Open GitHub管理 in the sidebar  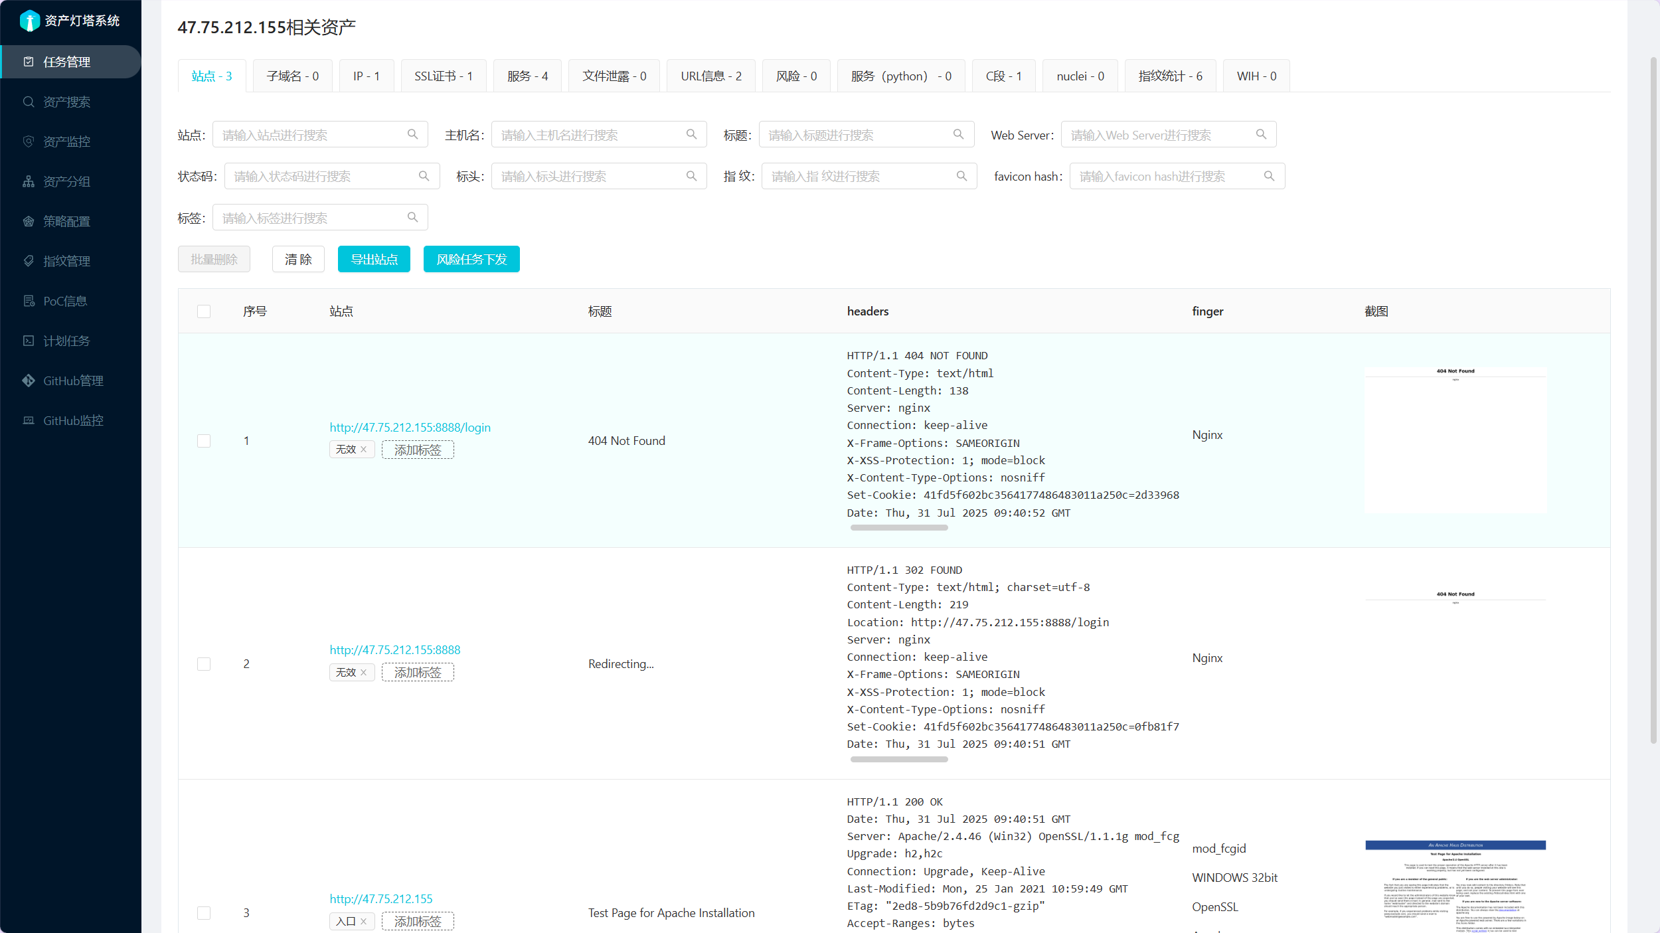tap(73, 381)
